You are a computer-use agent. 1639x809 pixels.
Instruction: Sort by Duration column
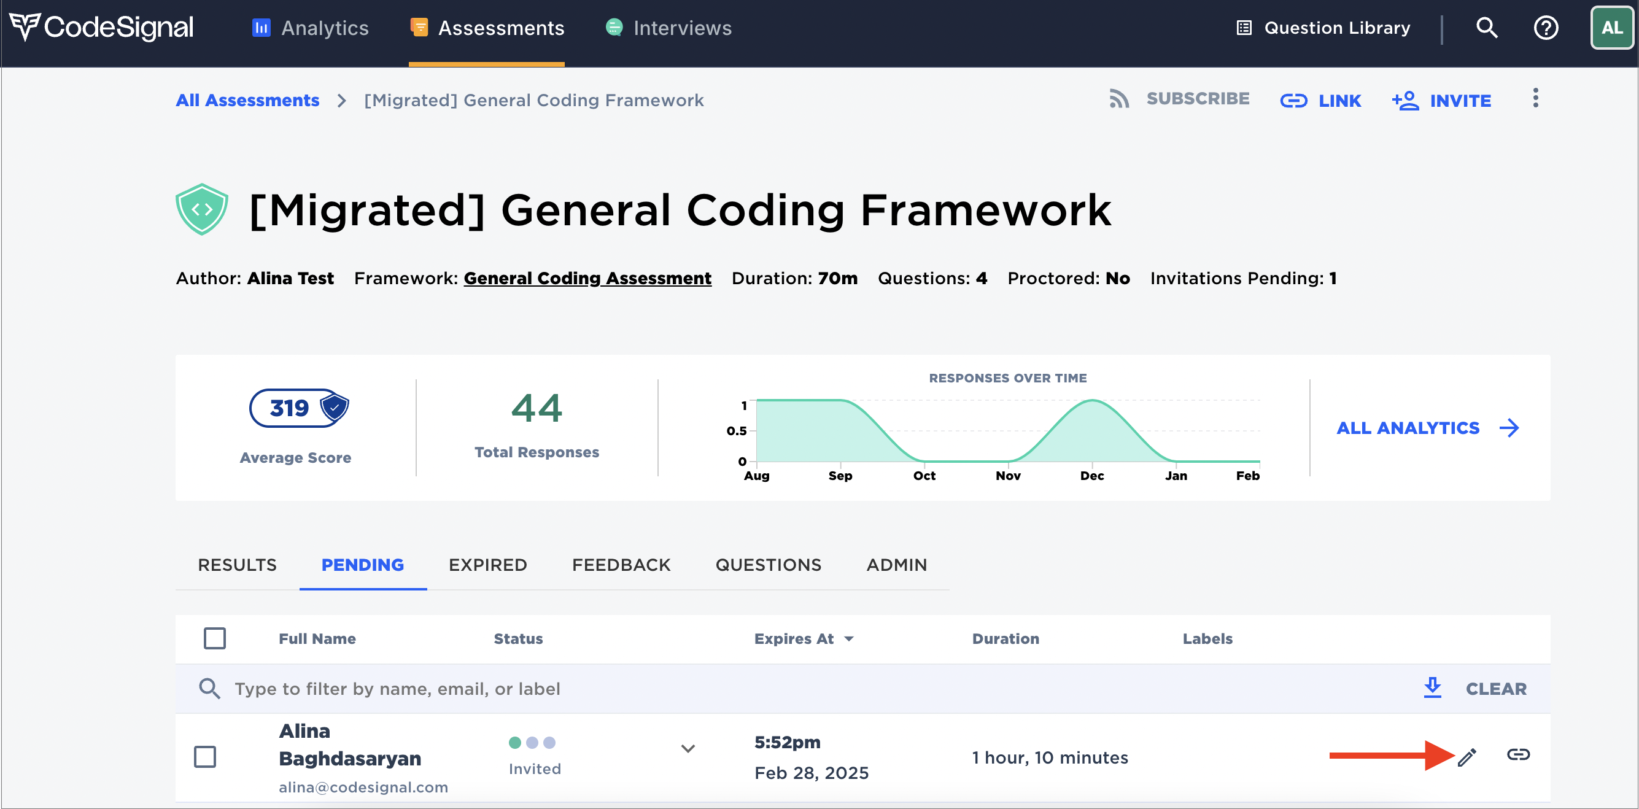(x=1005, y=638)
